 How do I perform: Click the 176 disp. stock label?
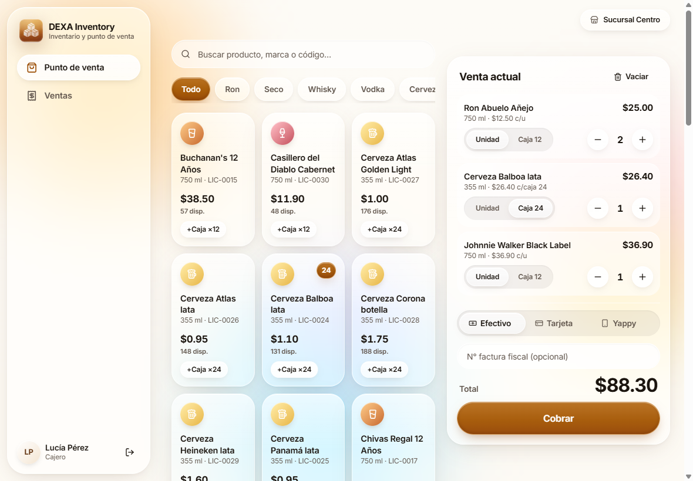pos(374,211)
